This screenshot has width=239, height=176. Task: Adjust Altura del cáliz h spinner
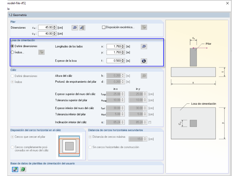click(123, 75)
